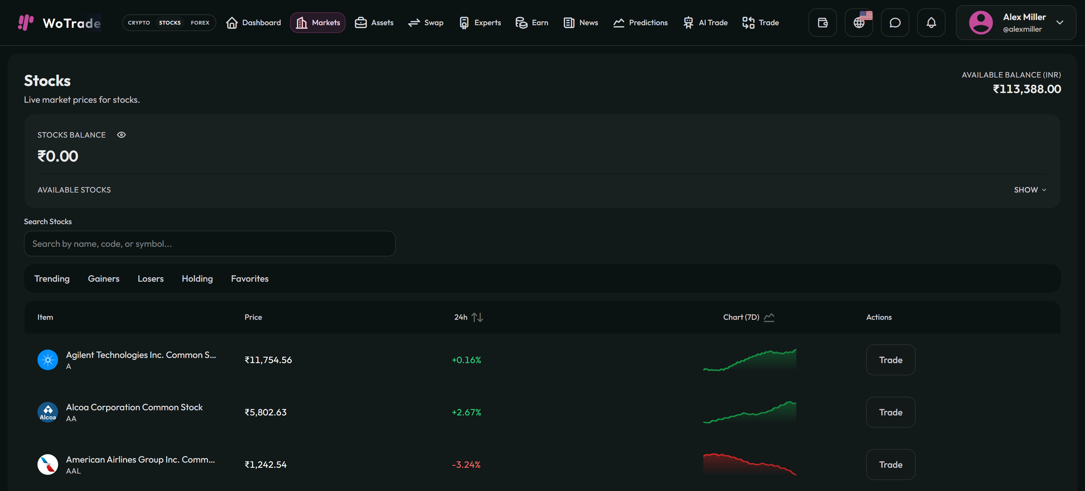Image resolution: width=1085 pixels, height=491 pixels.
Task: Click Trade button for Alcoa Corporation
Action: pyautogui.click(x=891, y=412)
